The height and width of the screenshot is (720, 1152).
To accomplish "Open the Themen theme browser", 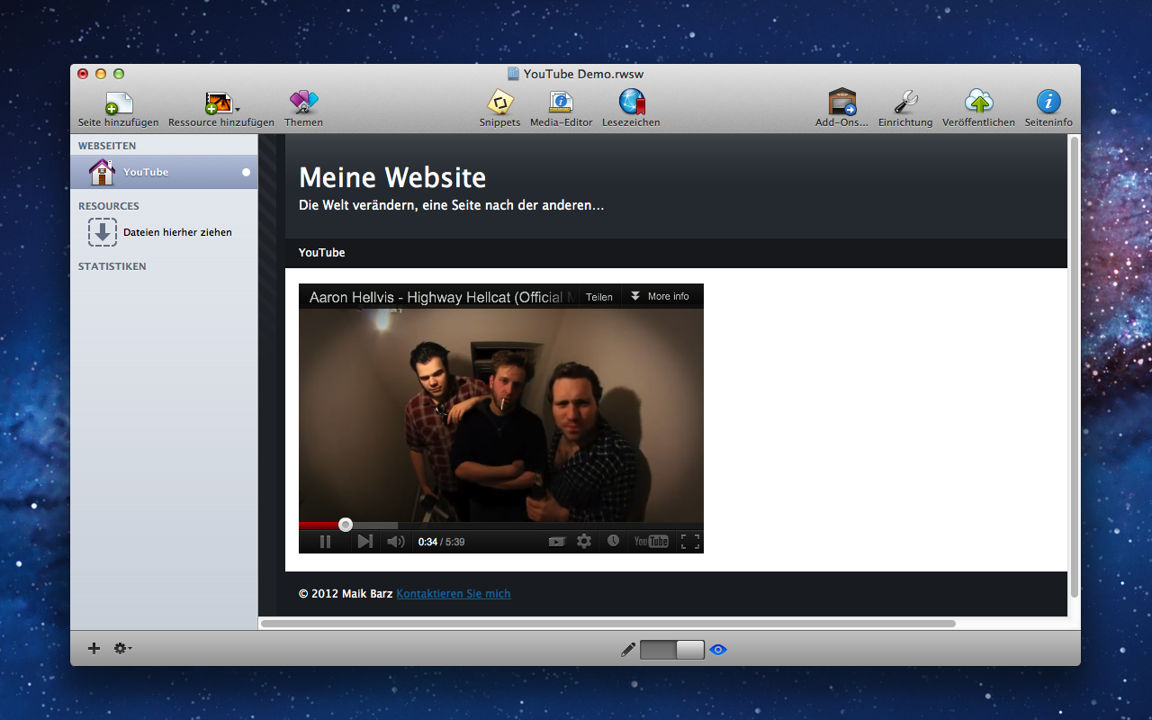I will click(303, 110).
